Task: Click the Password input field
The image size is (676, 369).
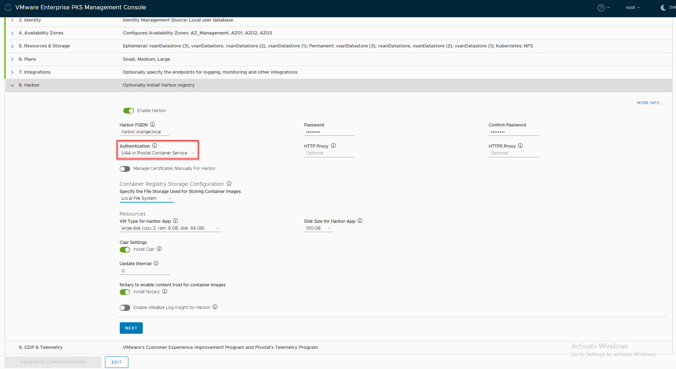Action: [329, 132]
